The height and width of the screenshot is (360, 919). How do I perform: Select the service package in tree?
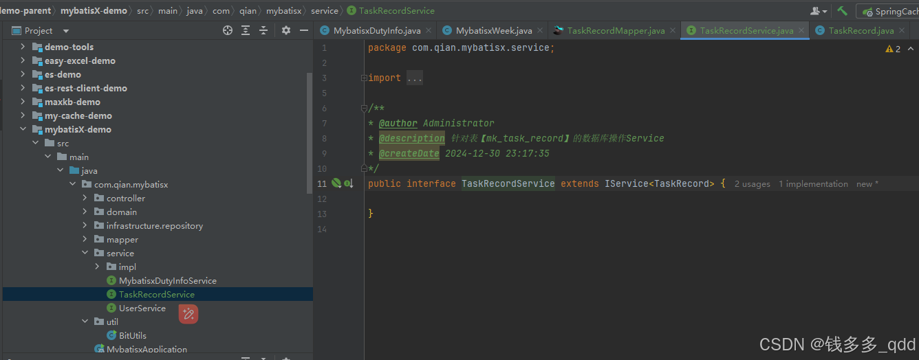click(120, 253)
